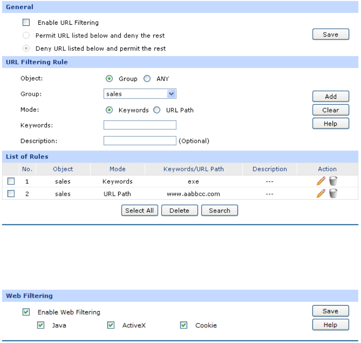Image resolution: width=361 pixels, height=343 pixels.
Task: Click the URL Path mode cell in row 2
Action: point(117,194)
